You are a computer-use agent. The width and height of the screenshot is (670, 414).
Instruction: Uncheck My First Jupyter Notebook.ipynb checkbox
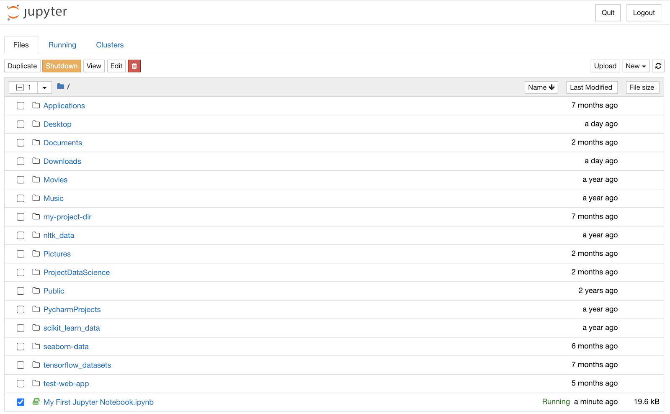(21, 402)
